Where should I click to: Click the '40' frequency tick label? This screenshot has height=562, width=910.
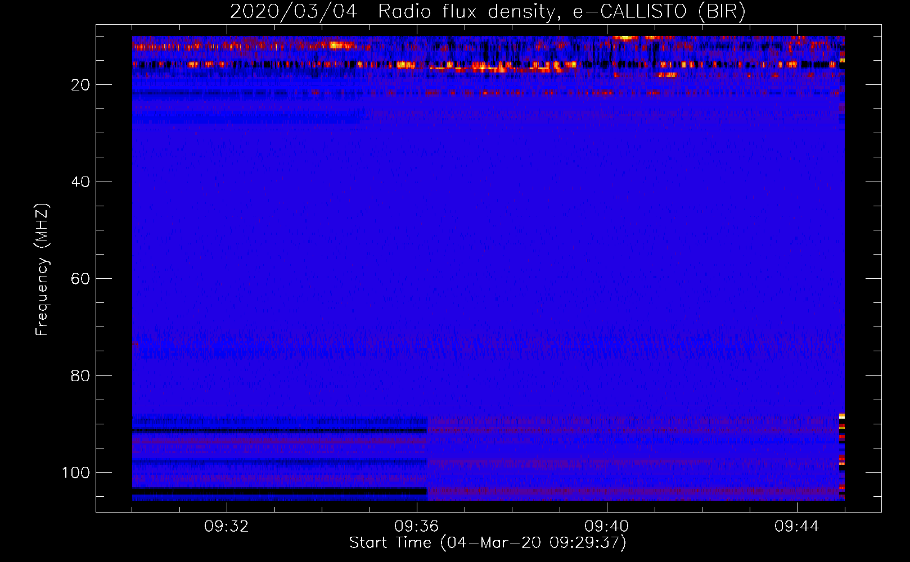pyautogui.click(x=81, y=182)
